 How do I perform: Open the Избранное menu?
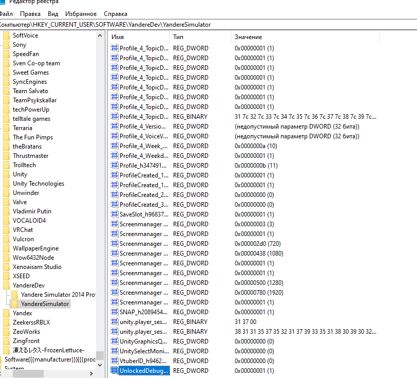pos(81,14)
